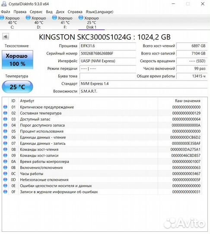This screenshot has height=234, width=210.
Task: Click raw value 00000000E358AF
Action: point(186,143)
